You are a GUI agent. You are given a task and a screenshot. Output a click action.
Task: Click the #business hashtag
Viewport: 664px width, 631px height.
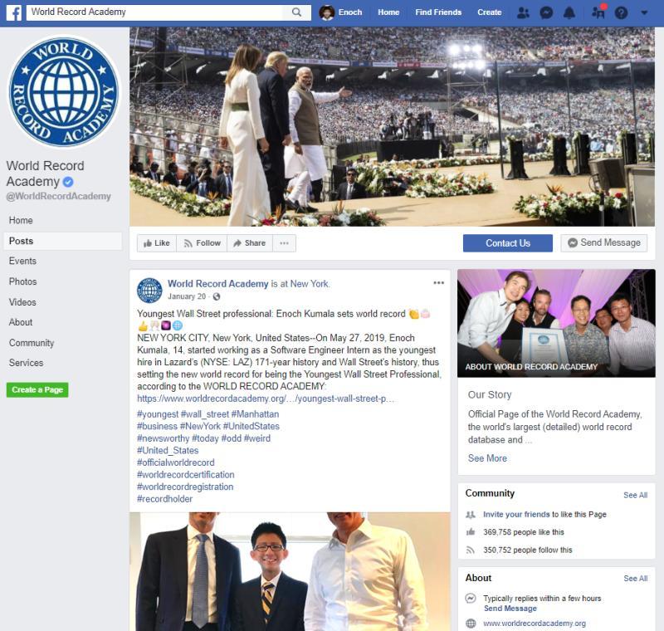tap(157, 427)
